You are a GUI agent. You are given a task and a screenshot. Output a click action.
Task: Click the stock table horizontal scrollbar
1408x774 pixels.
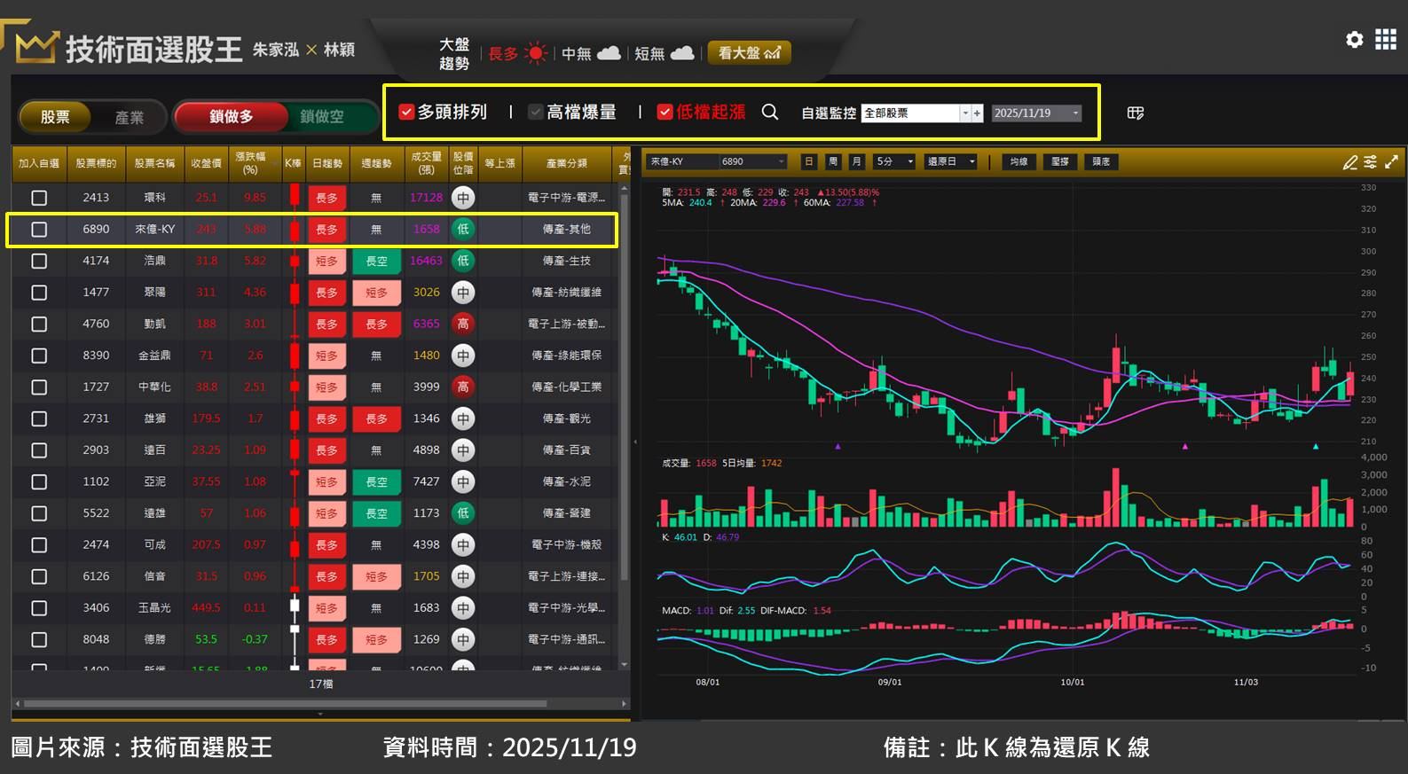(285, 704)
